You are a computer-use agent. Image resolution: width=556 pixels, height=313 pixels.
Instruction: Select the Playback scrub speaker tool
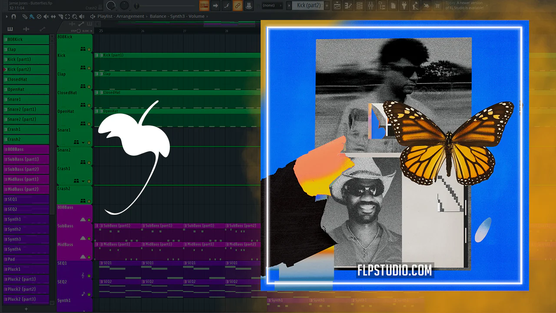point(82,17)
